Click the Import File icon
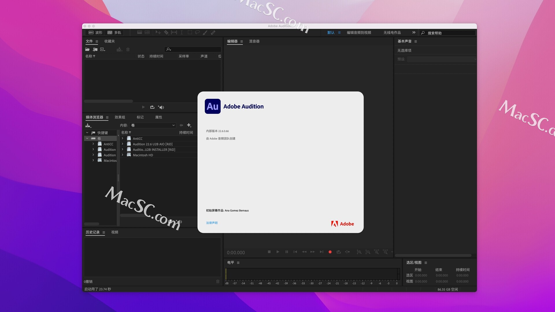The height and width of the screenshot is (312, 555). (x=95, y=49)
